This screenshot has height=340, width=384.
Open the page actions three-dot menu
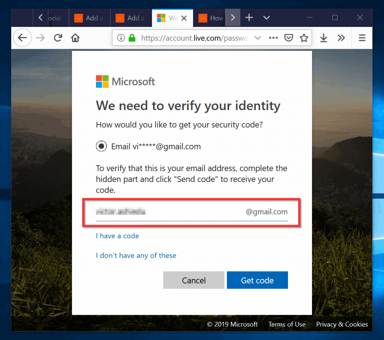pos(273,38)
